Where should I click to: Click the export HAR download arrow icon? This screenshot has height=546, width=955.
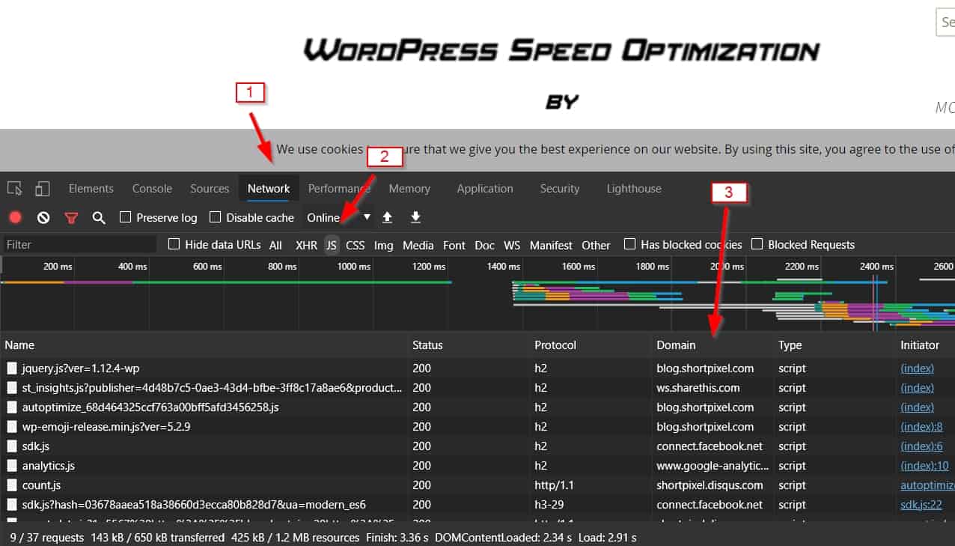(415, 217)
